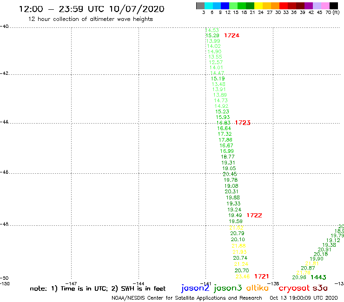Click the yellow value 21.81
The height and width of the screenshot is (302, 344).
[x=312, y=263]
